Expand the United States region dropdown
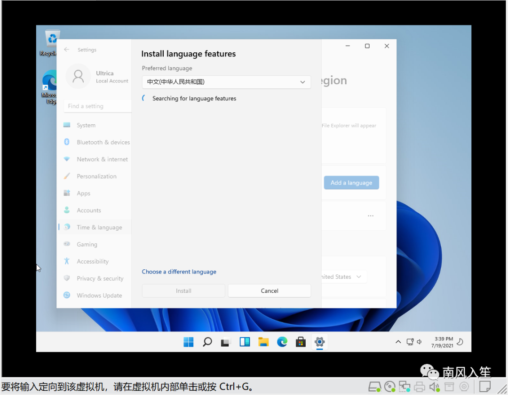This screenshot has width=508, height=395. [343, 277]
